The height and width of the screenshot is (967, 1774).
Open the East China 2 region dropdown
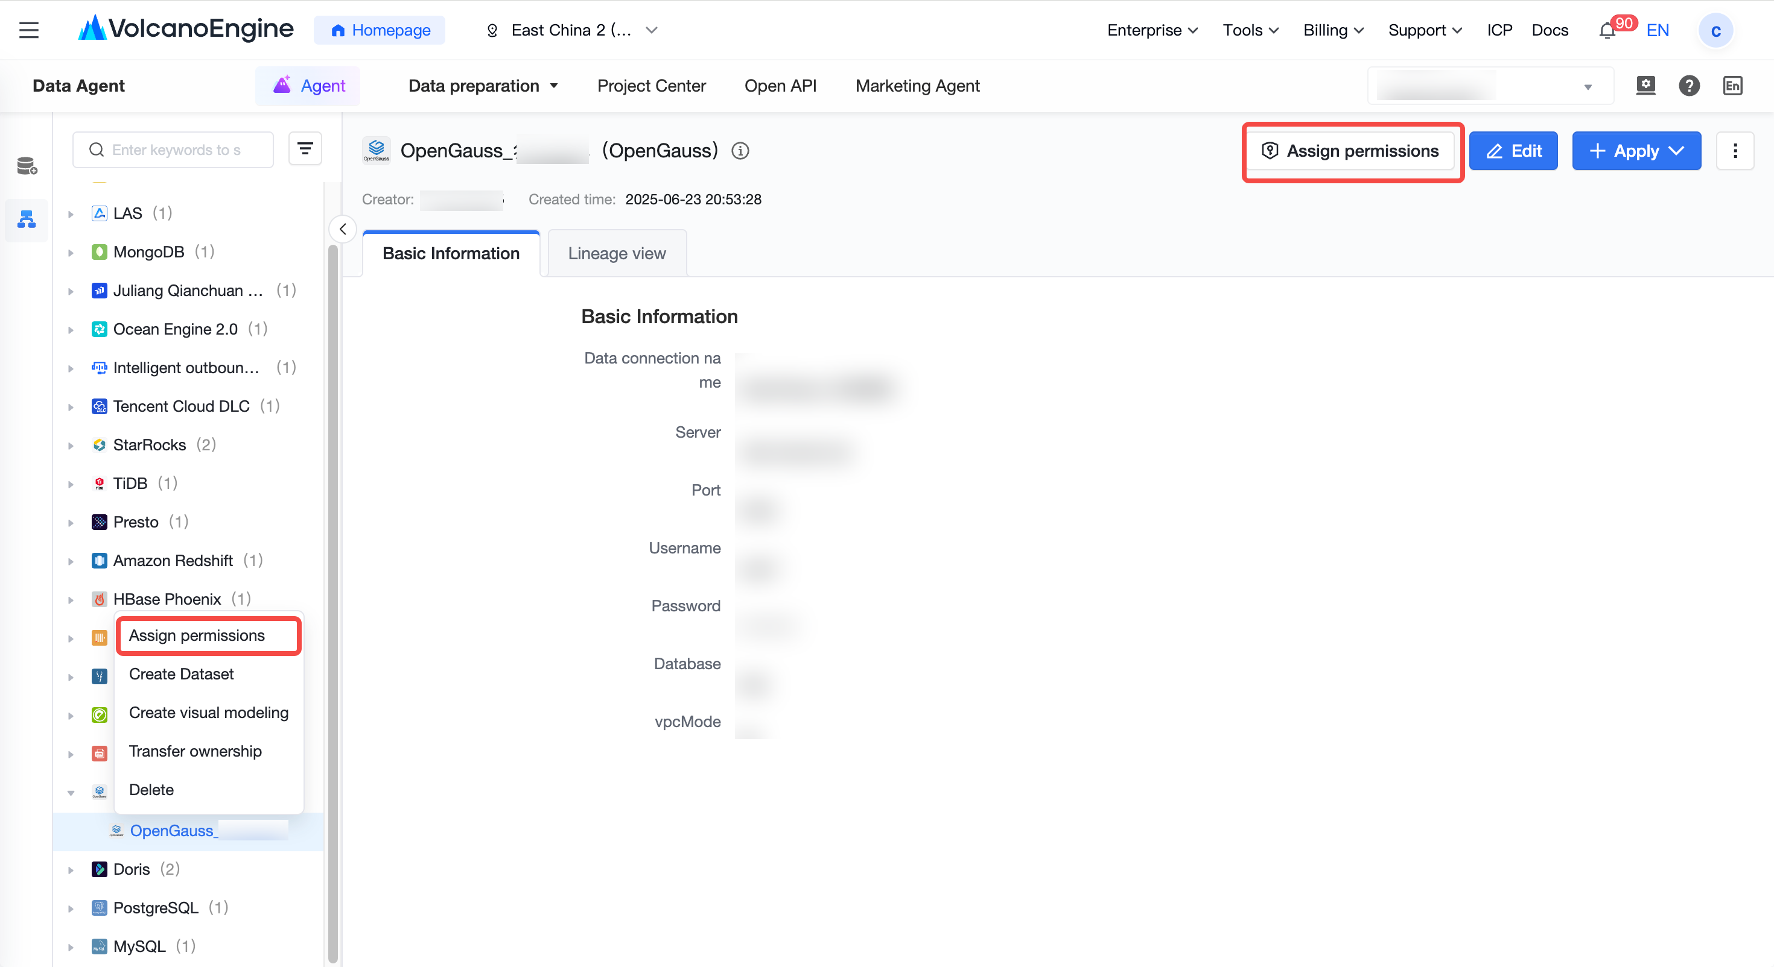click(571, 30)
